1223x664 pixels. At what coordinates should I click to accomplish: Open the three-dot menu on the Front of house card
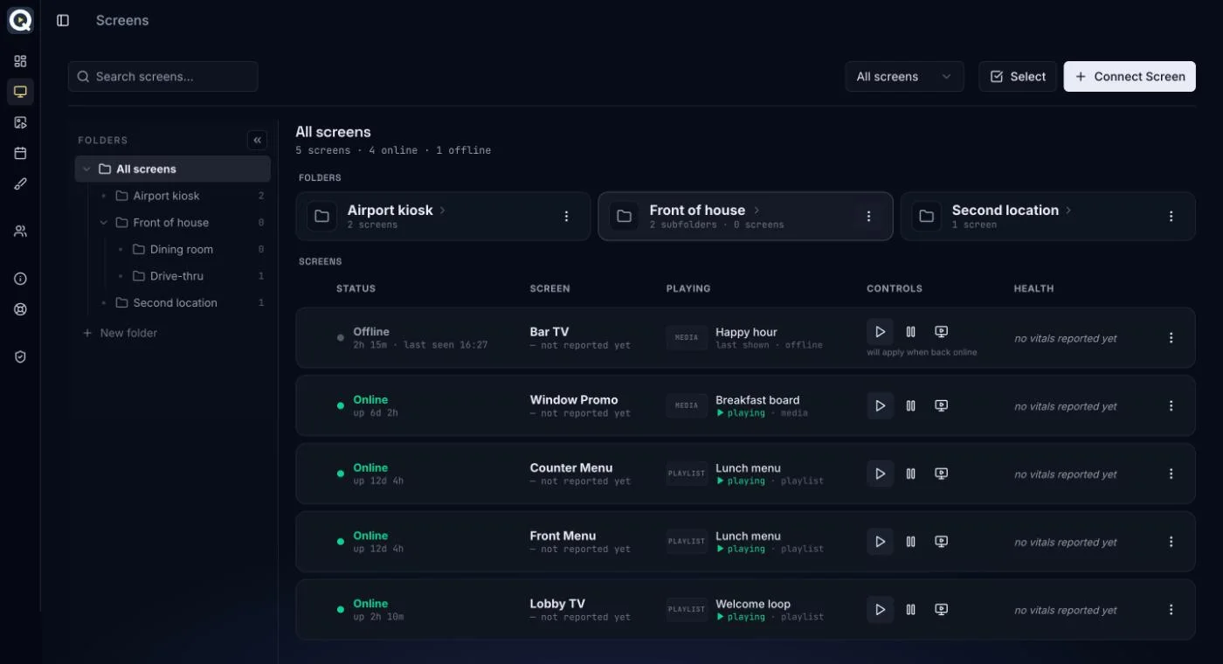[868, 217]
